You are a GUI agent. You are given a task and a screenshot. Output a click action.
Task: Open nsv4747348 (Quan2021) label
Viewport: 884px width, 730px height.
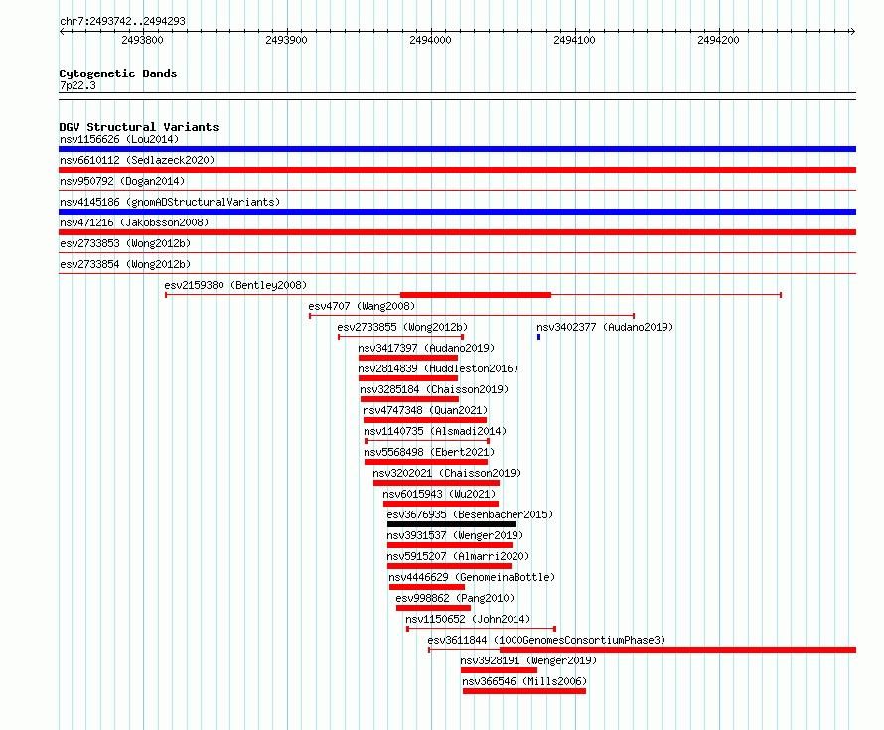(425, 410)
